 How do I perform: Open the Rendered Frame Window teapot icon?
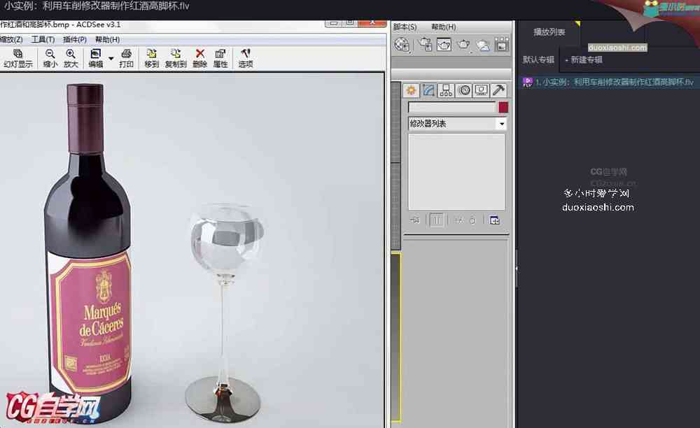coord(444,45)
